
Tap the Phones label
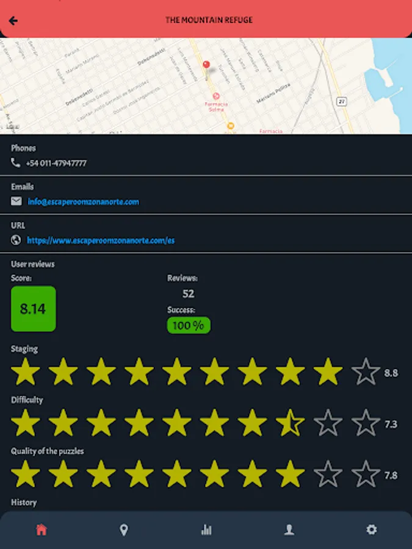23,148
